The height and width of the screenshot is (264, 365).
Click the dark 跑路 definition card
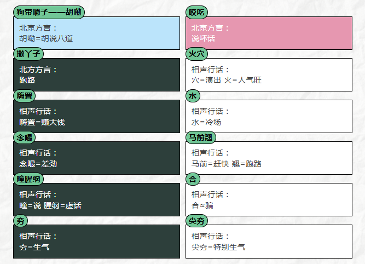pos(97,75)
